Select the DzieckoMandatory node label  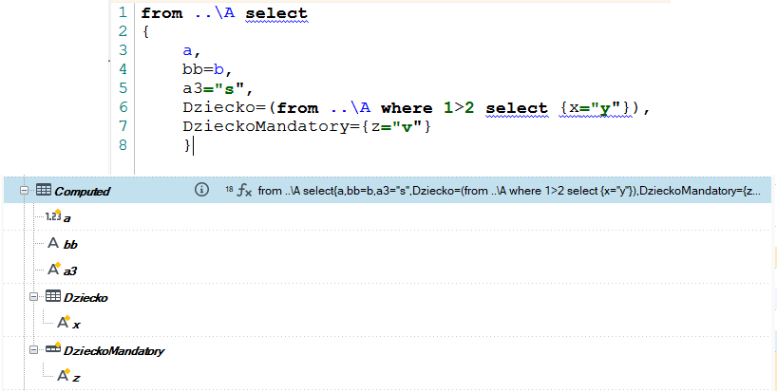pos(114,351)
